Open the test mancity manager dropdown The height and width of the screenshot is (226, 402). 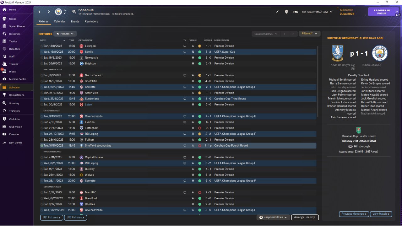(317, 12)
